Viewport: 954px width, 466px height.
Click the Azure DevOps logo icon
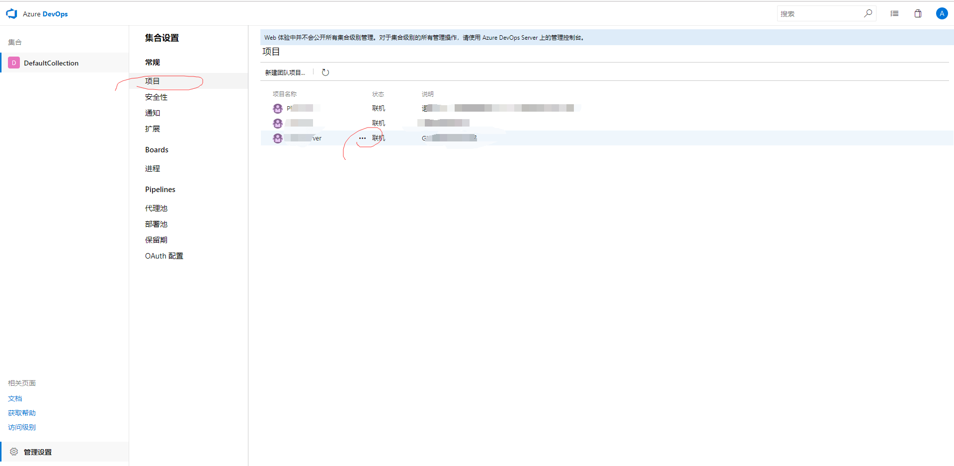click(x=11, y=14)
